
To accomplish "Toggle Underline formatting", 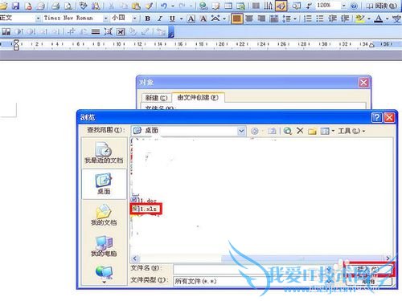I will (x=172, y=18).
